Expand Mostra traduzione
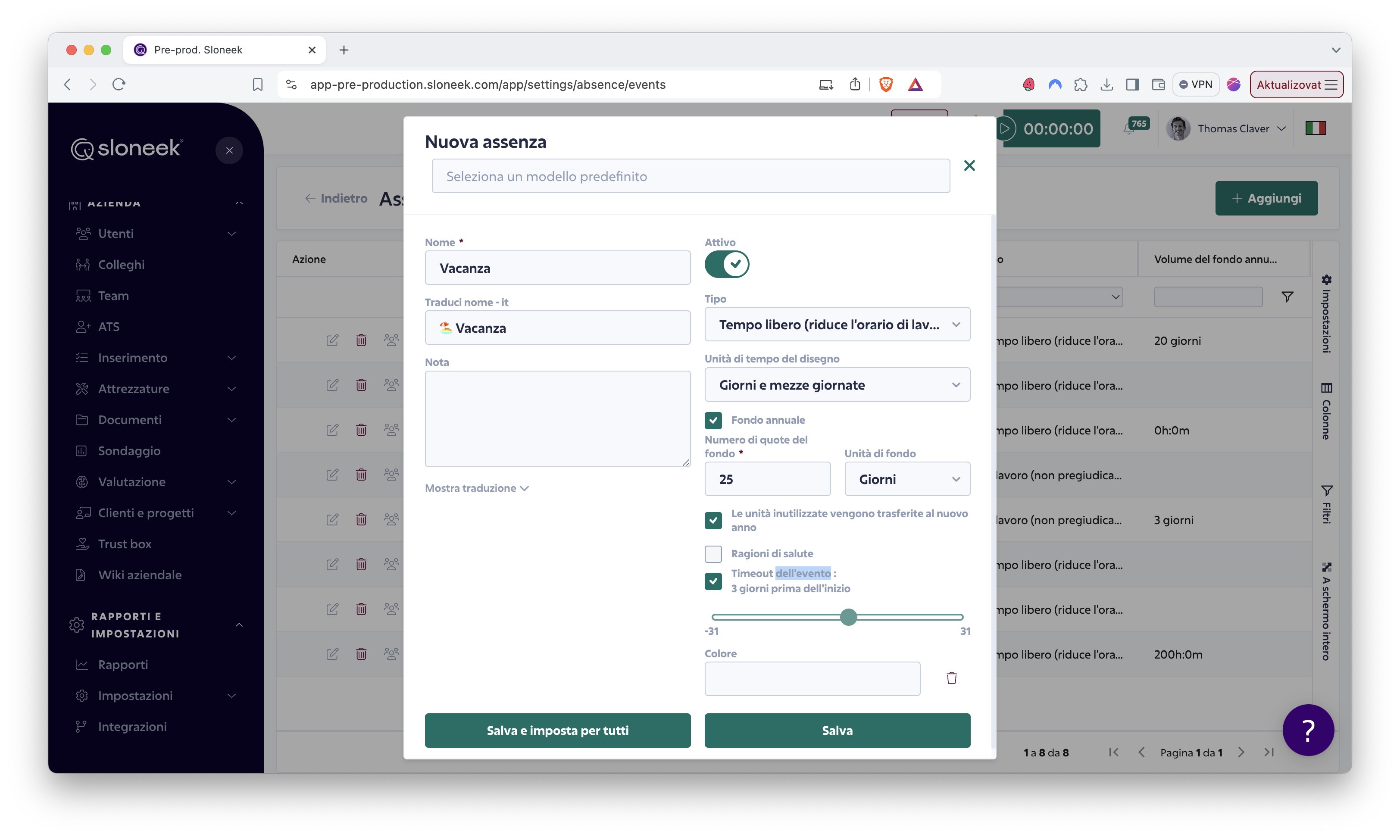1400x837 pixels. click(477, 488)
